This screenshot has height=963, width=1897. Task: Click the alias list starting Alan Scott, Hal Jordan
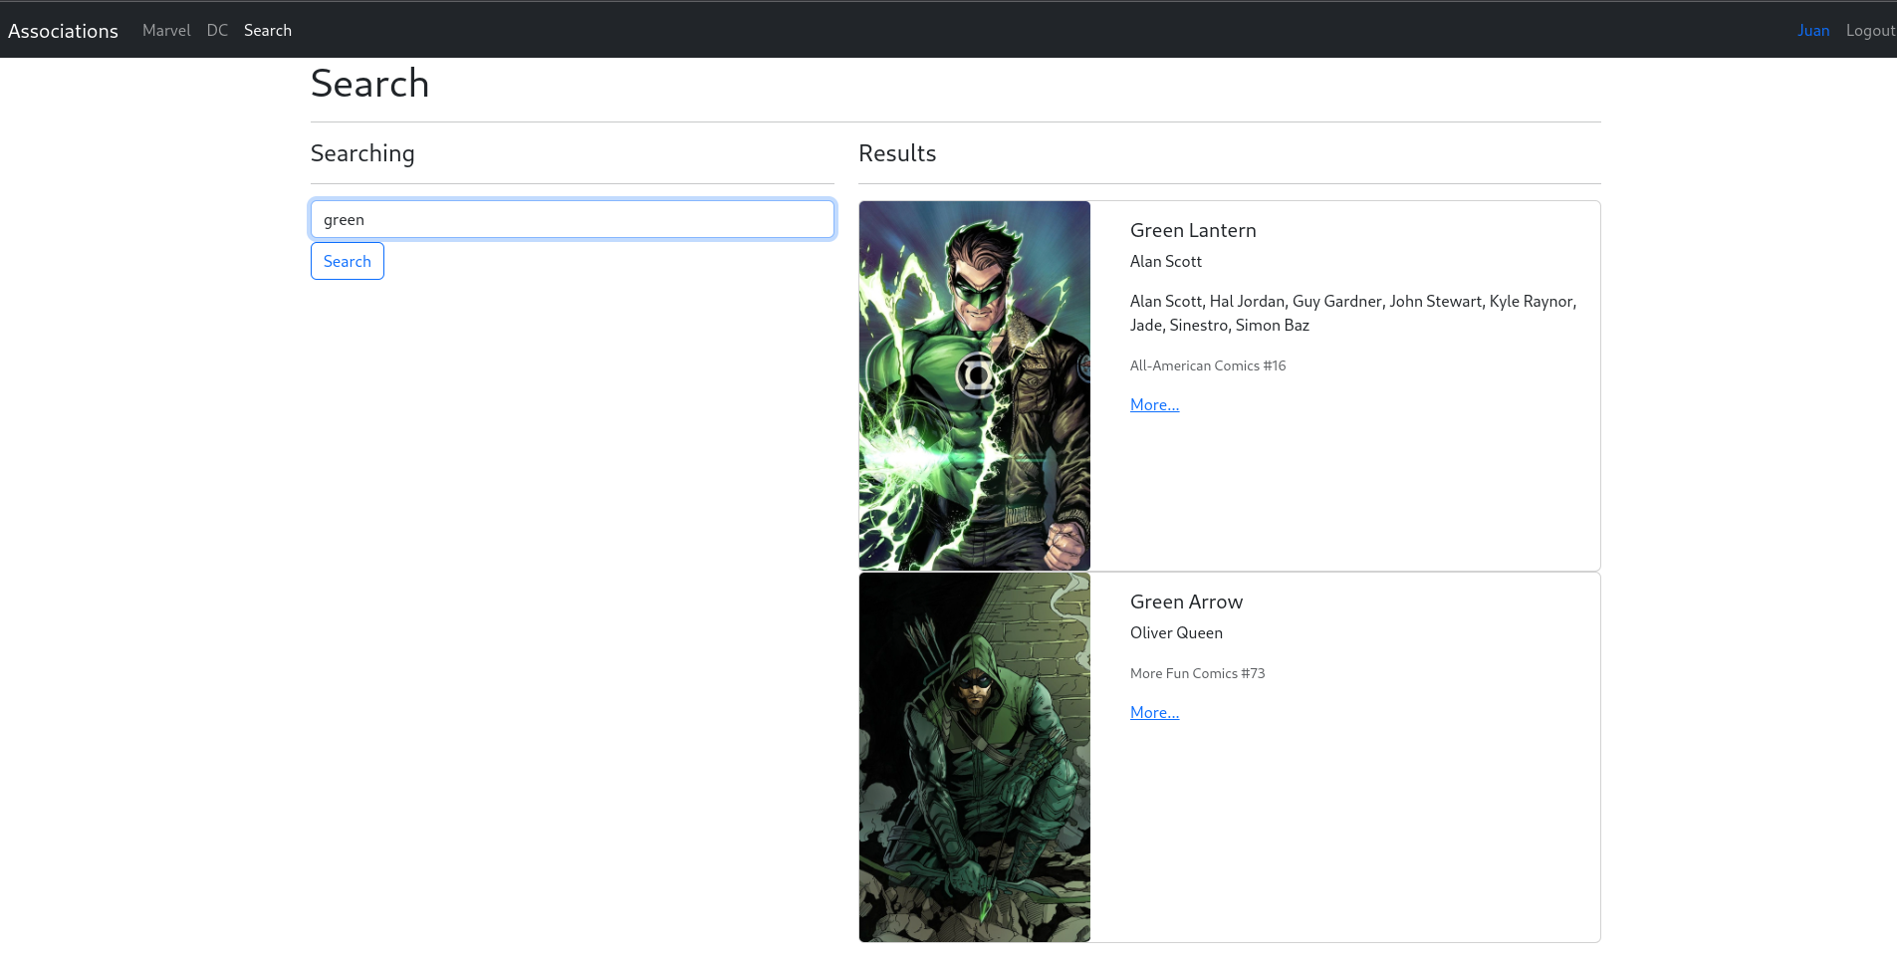(1353, 313)
